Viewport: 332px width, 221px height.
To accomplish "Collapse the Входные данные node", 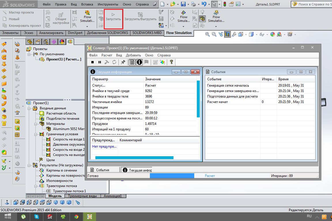I will click(29, 108).
